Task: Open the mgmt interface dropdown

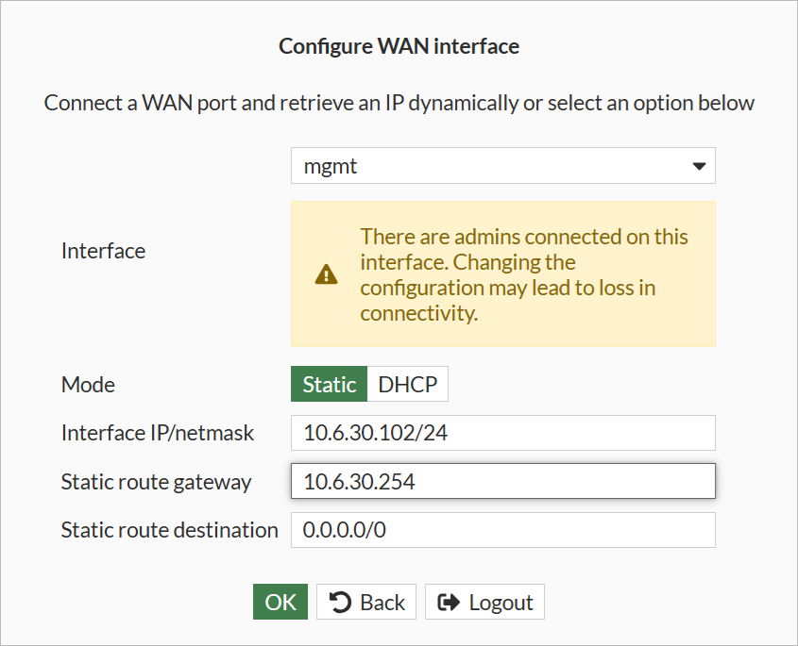Action: pos(502,167)
